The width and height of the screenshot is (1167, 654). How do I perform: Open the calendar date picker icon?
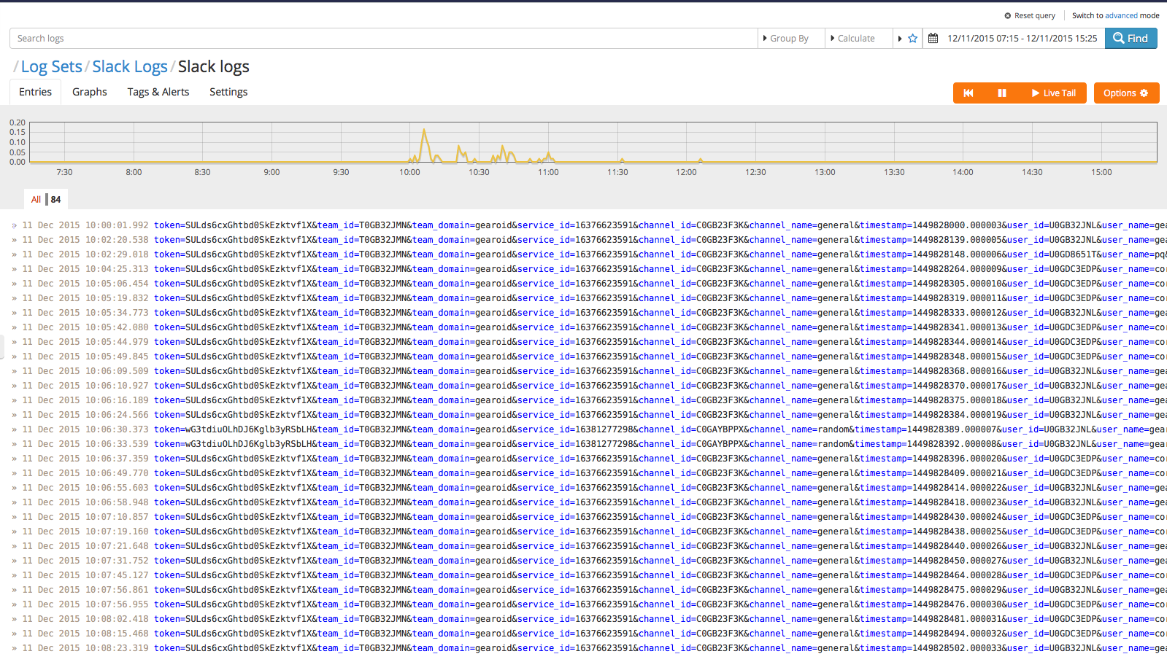(933, 39)
